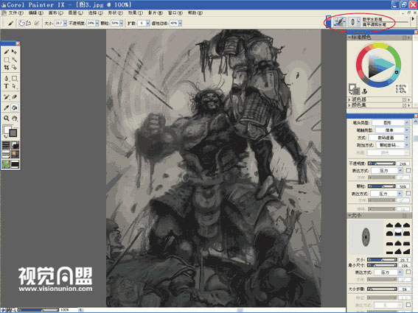The image size is (418, 313).
Task: Adjust the 颗粒 grain slider in brush panel
Action: (381, 186)
